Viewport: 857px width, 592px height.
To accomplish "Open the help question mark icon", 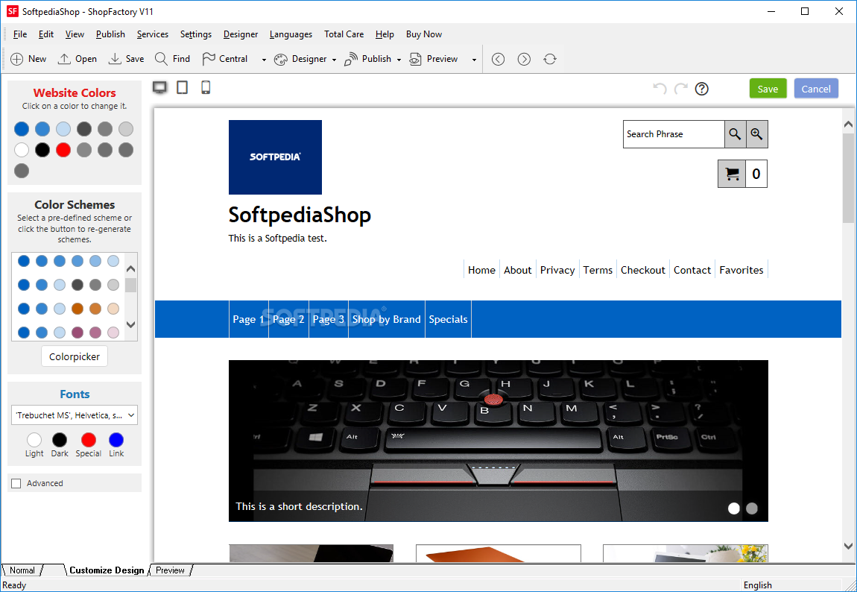I will (x=702, y=89).
